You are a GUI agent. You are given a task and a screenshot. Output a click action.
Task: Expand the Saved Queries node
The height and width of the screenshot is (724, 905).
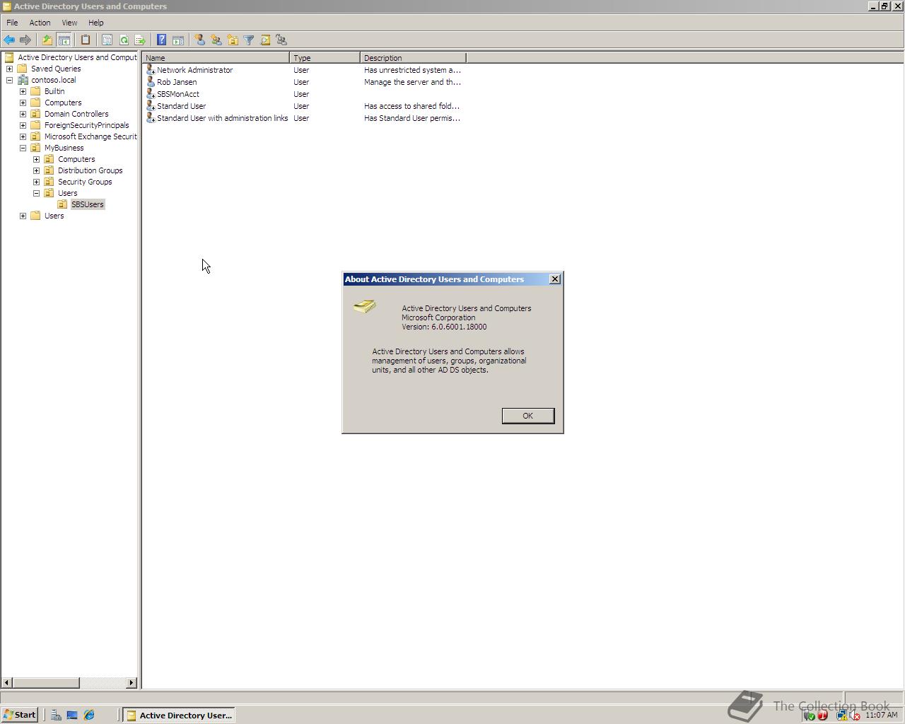[9, 69]
